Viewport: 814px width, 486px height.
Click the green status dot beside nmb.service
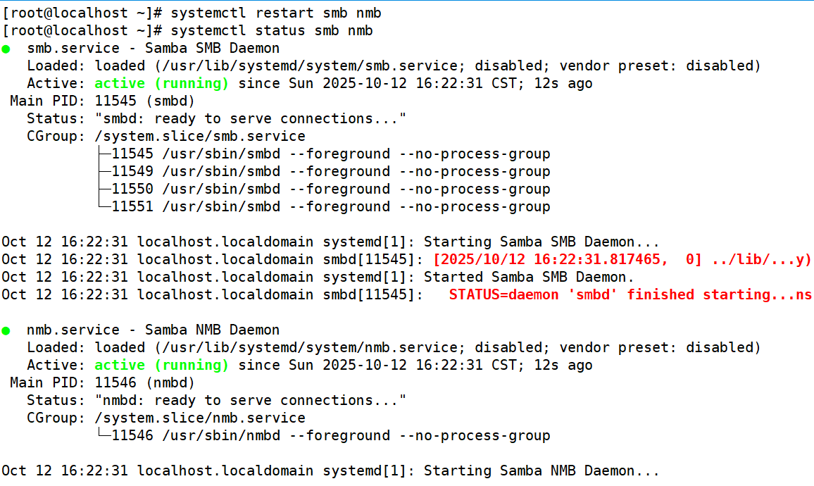pyautogui.click(x=6, y=330)
